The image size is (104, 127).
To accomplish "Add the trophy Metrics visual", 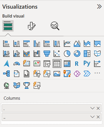I will point(26,86).
